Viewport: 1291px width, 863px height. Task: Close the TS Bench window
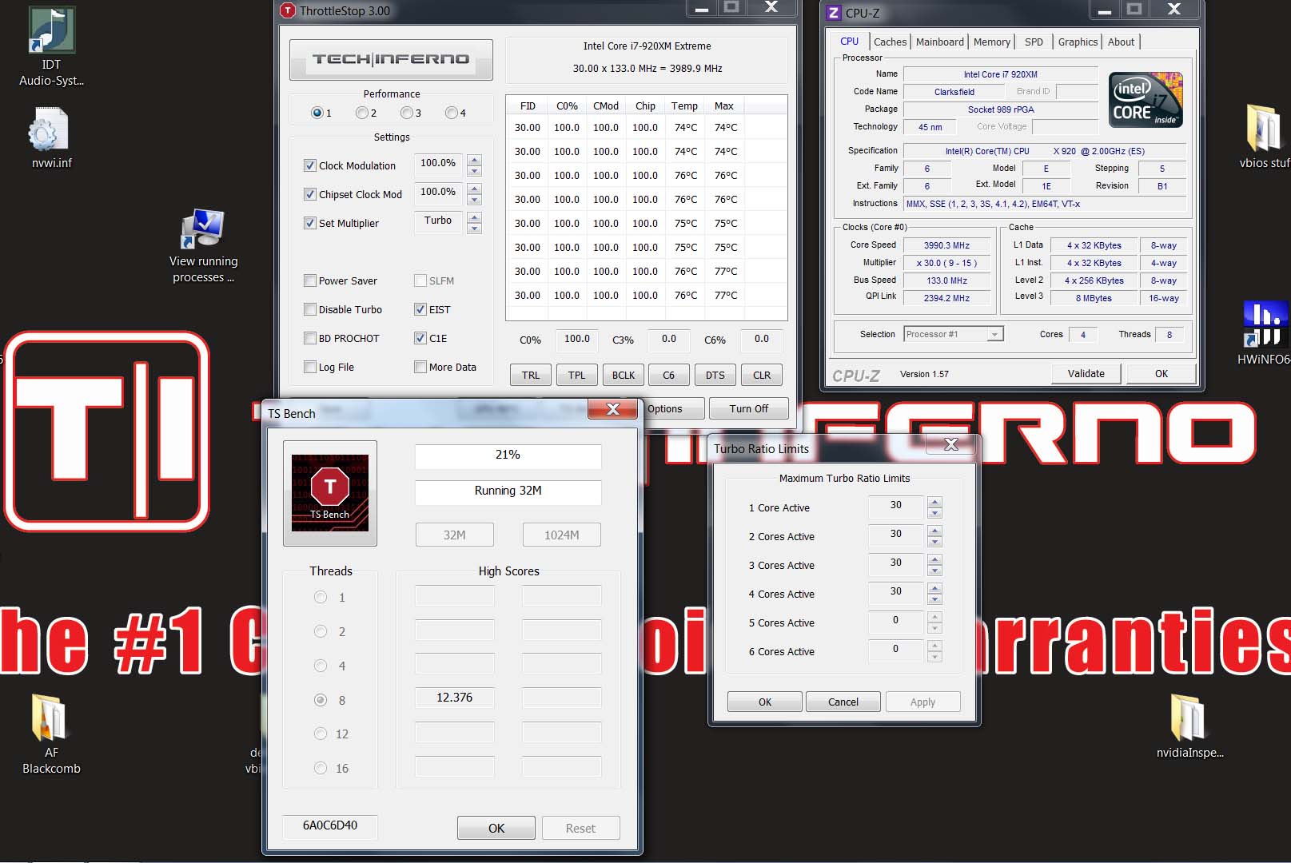pyautogui.click(x=612, y=408)
